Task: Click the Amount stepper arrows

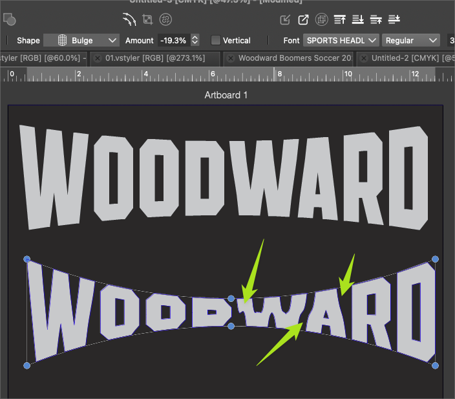Action: click(x=195, y=40)
